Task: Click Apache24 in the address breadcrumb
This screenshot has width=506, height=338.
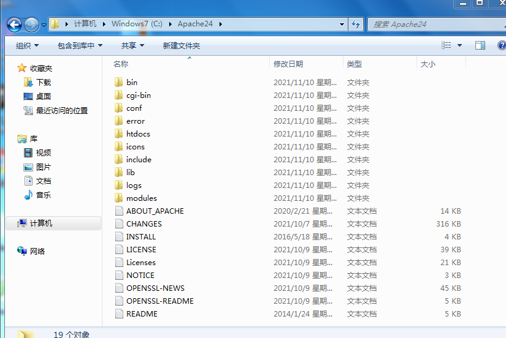Action: click(195, 24)
